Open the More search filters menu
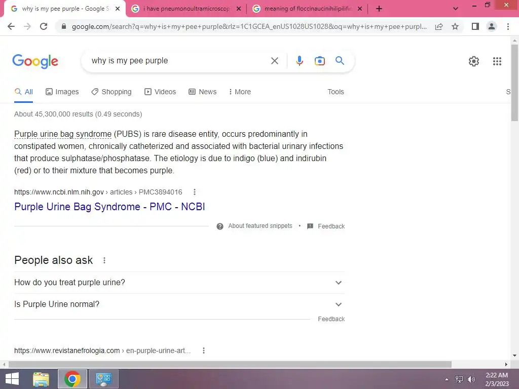 [x=240, y=92]
